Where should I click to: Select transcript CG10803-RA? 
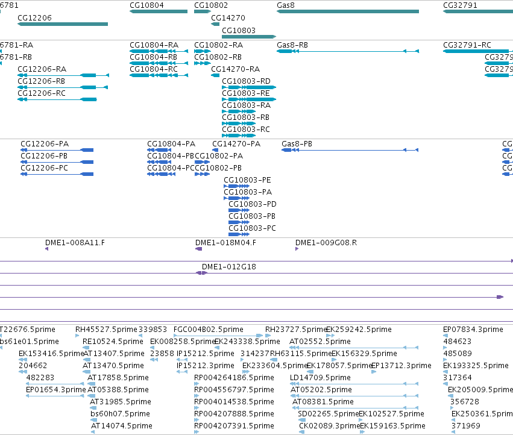[239, 111]
